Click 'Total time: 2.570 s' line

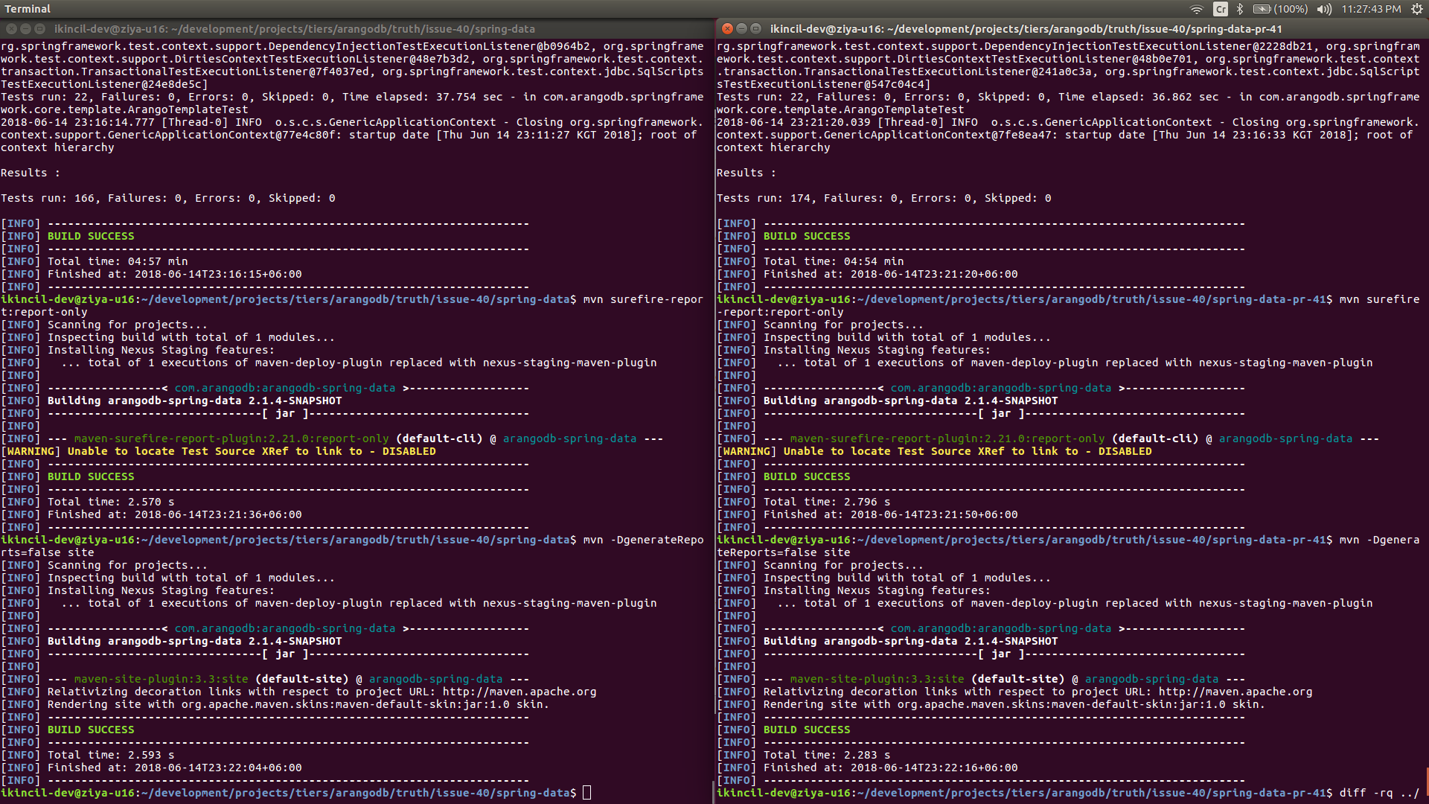(111, 502)
